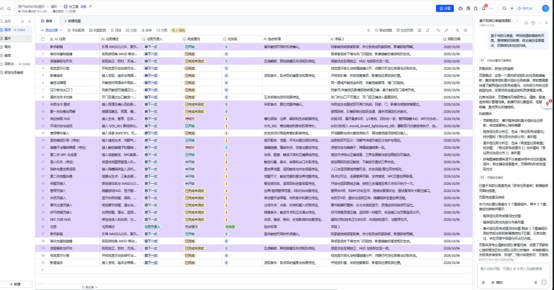Open the 排序 sort tool
Viewport: 554px width, 290px height.
click(x=147, y=30)
